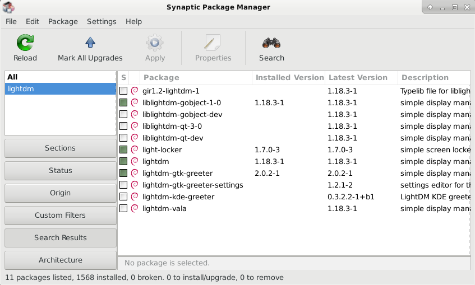Image resolution: width=475 pixels, height=285 pixels.
Task: Click 'Typelib file' description of gir1.2-lightdm-1
Action: pyautogui.click(x=435, y=91)
